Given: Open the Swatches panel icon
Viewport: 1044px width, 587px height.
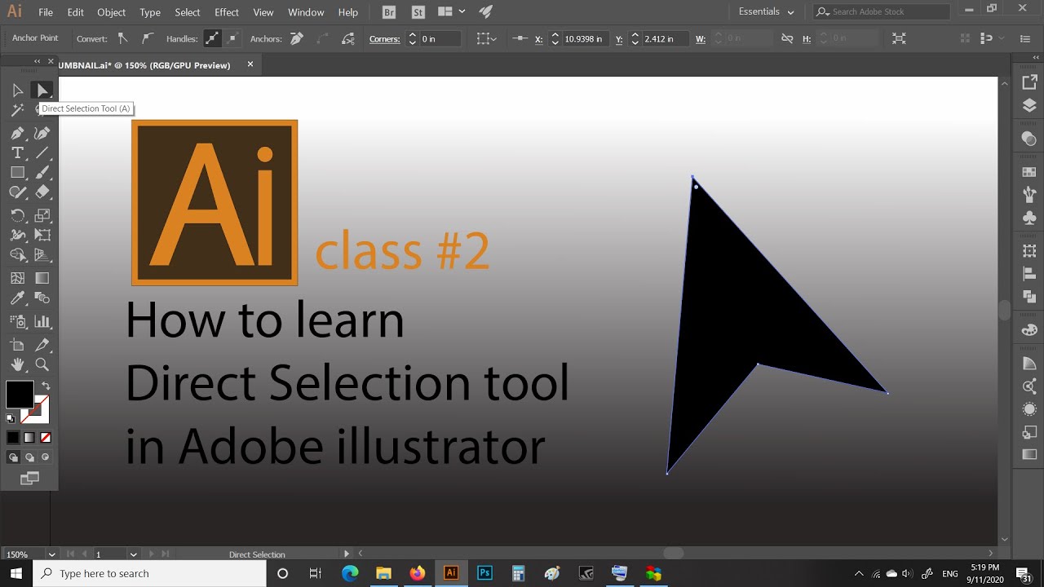Looking at the screenshot, I should pyautogui.click(x=1029, y=172).
